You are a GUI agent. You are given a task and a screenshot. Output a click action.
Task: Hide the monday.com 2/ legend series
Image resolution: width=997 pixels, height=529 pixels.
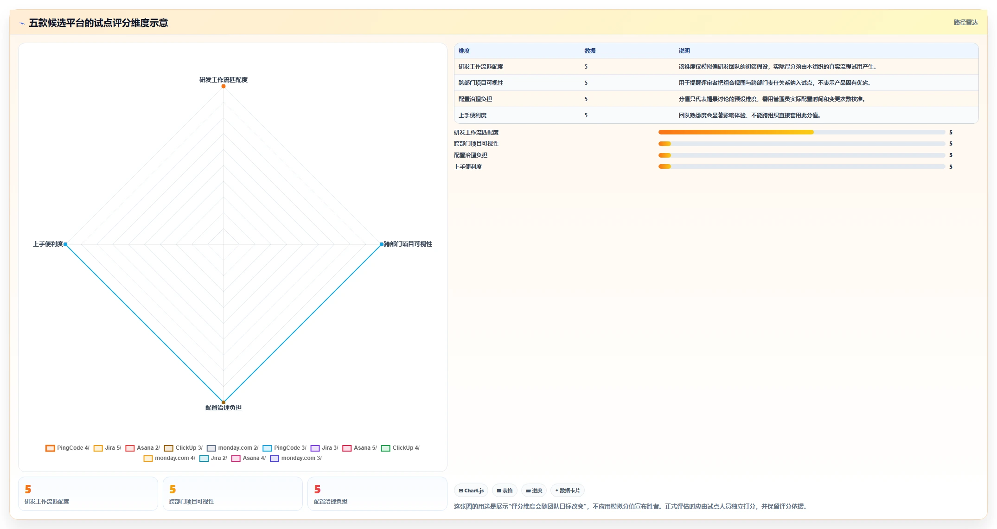(232, 448)
